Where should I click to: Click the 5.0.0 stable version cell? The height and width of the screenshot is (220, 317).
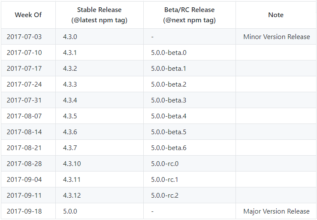tap(70, 211)
